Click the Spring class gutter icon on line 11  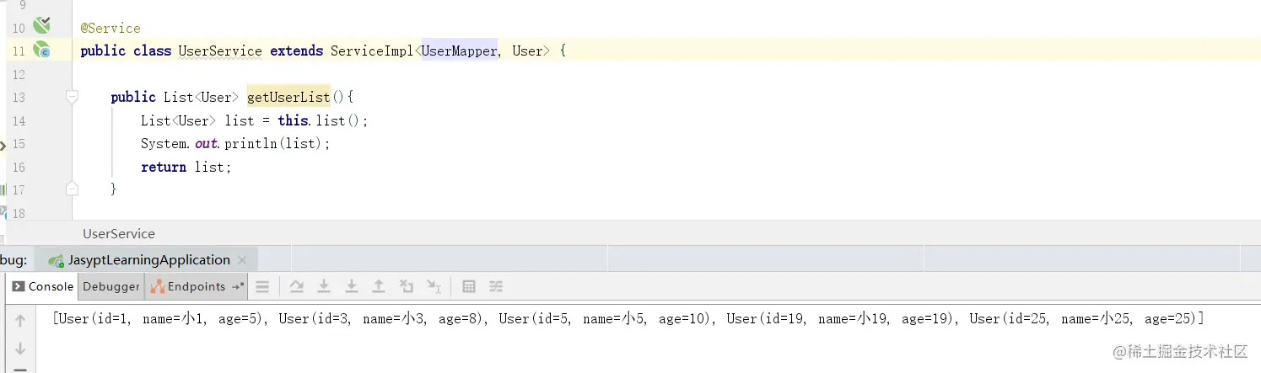(41, 50)
